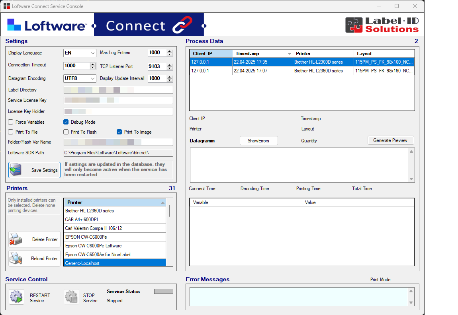Click Datagramm box scroll up arrow
This screenshot has height=315, width=458.
point(411,152)
